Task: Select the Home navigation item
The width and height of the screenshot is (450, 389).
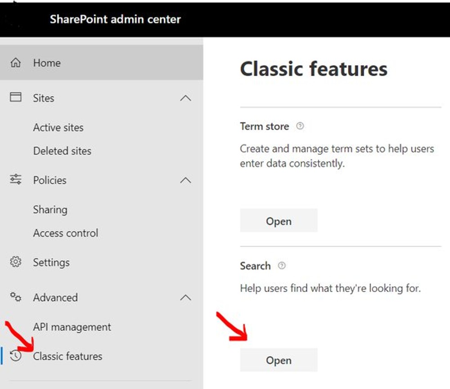Action: 46,63
